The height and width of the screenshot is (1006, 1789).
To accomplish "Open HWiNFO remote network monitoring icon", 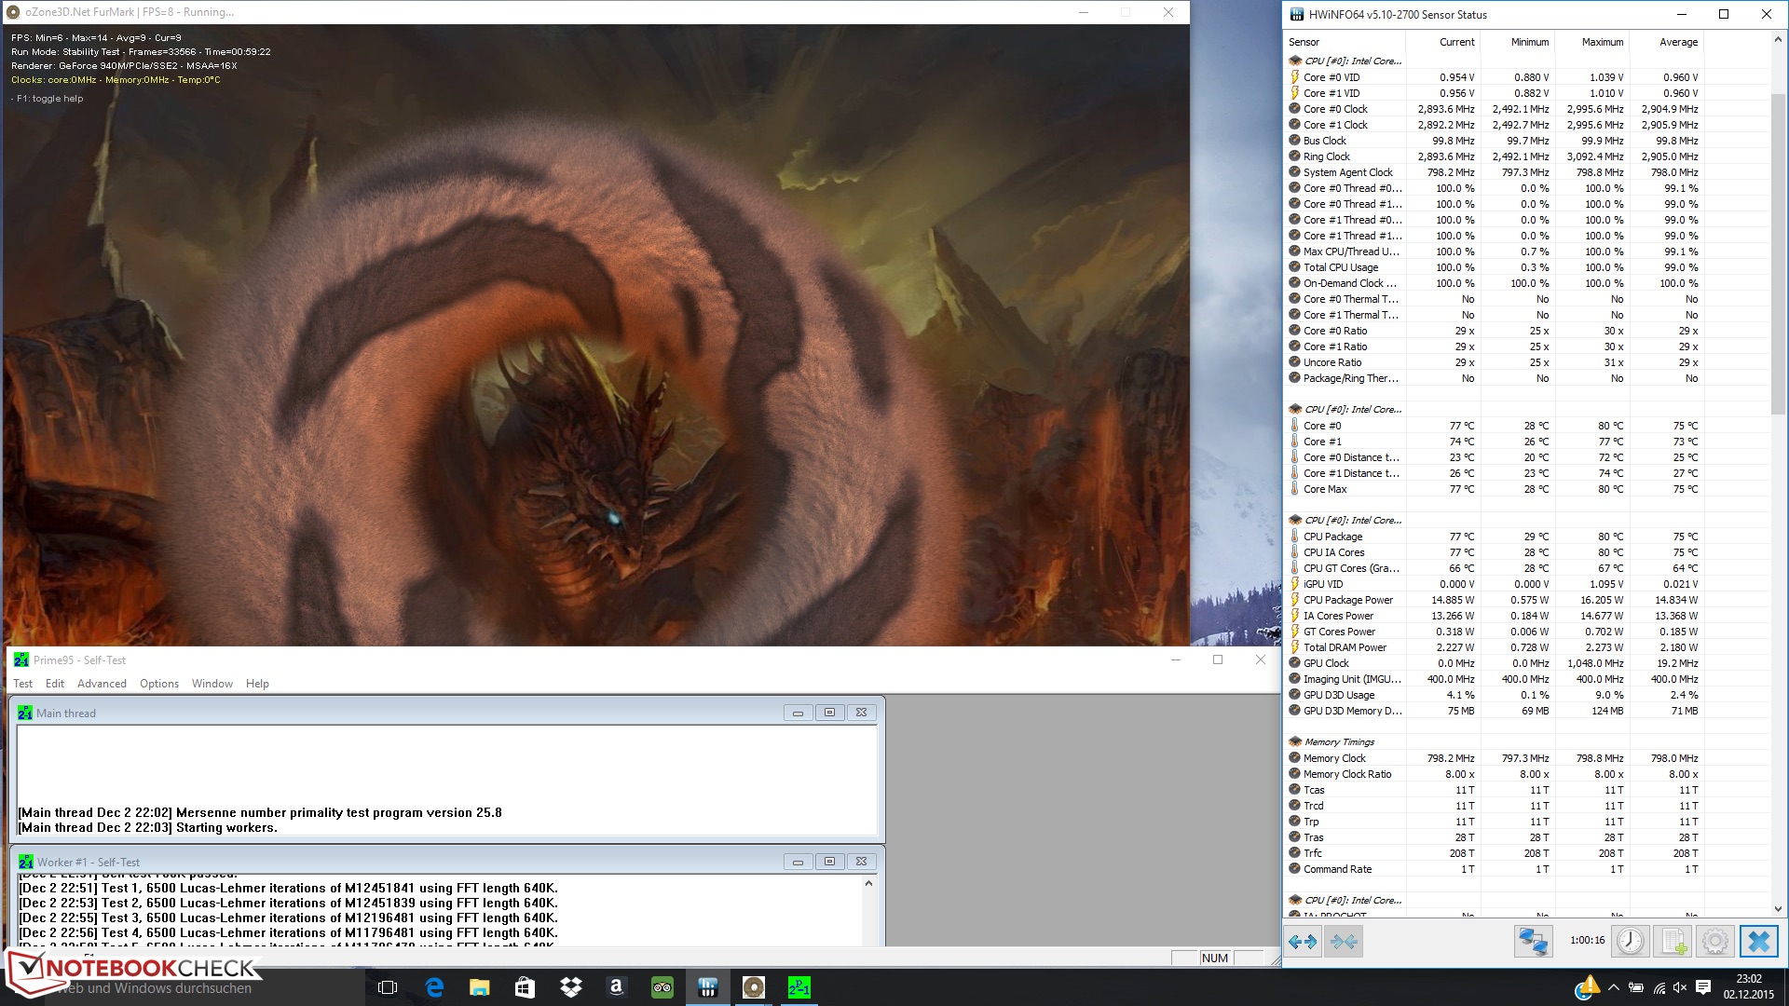I will 1533,942.
